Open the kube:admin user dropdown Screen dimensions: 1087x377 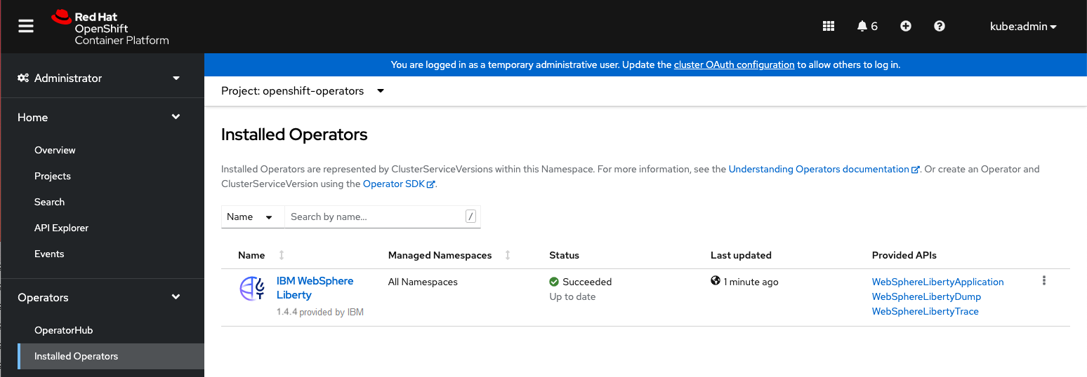(1023, 27)
